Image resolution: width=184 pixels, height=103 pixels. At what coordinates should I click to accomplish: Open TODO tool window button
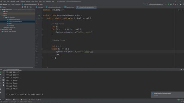[x=8, y=100]
